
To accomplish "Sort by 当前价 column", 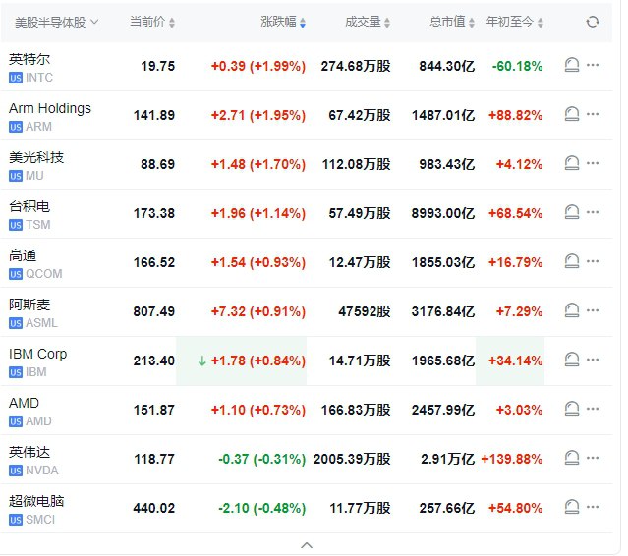I will 152,22.
